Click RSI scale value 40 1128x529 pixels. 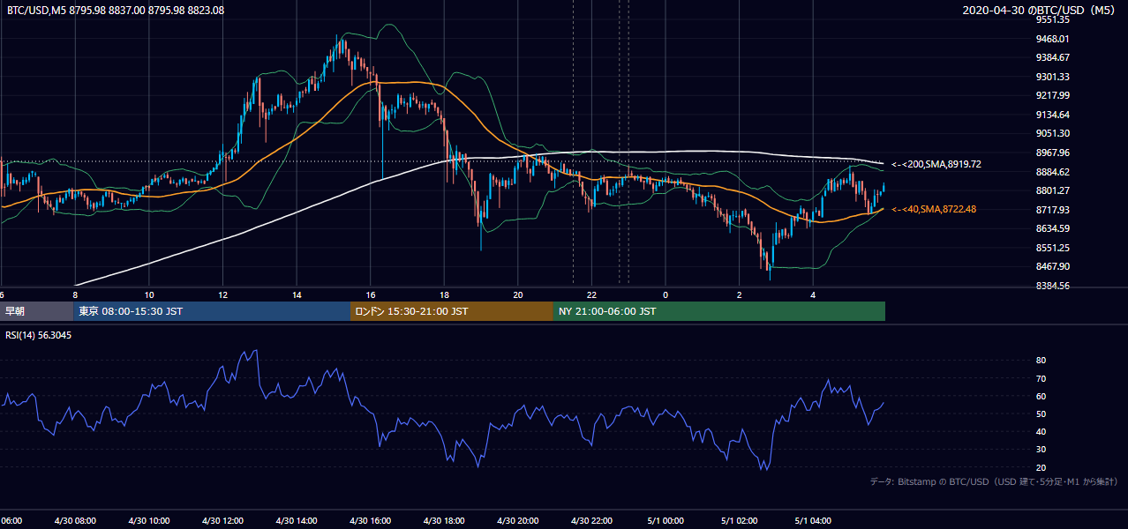pyautogui.click(x=1041, y=431)
